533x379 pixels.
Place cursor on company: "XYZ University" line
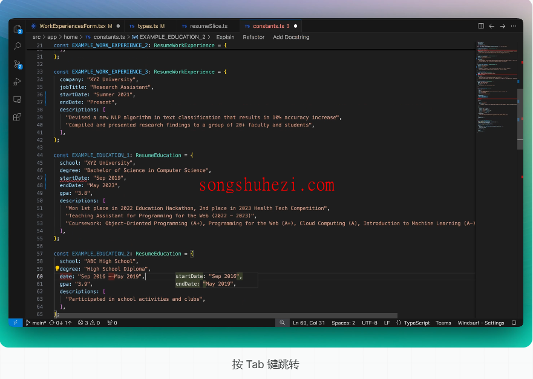(x=99, y=79)
